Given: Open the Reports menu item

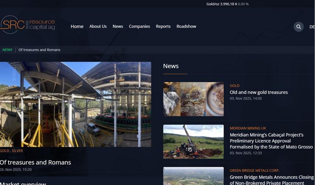Looking at the screenshot, I should pyautogui.click(x=163, y=26).
